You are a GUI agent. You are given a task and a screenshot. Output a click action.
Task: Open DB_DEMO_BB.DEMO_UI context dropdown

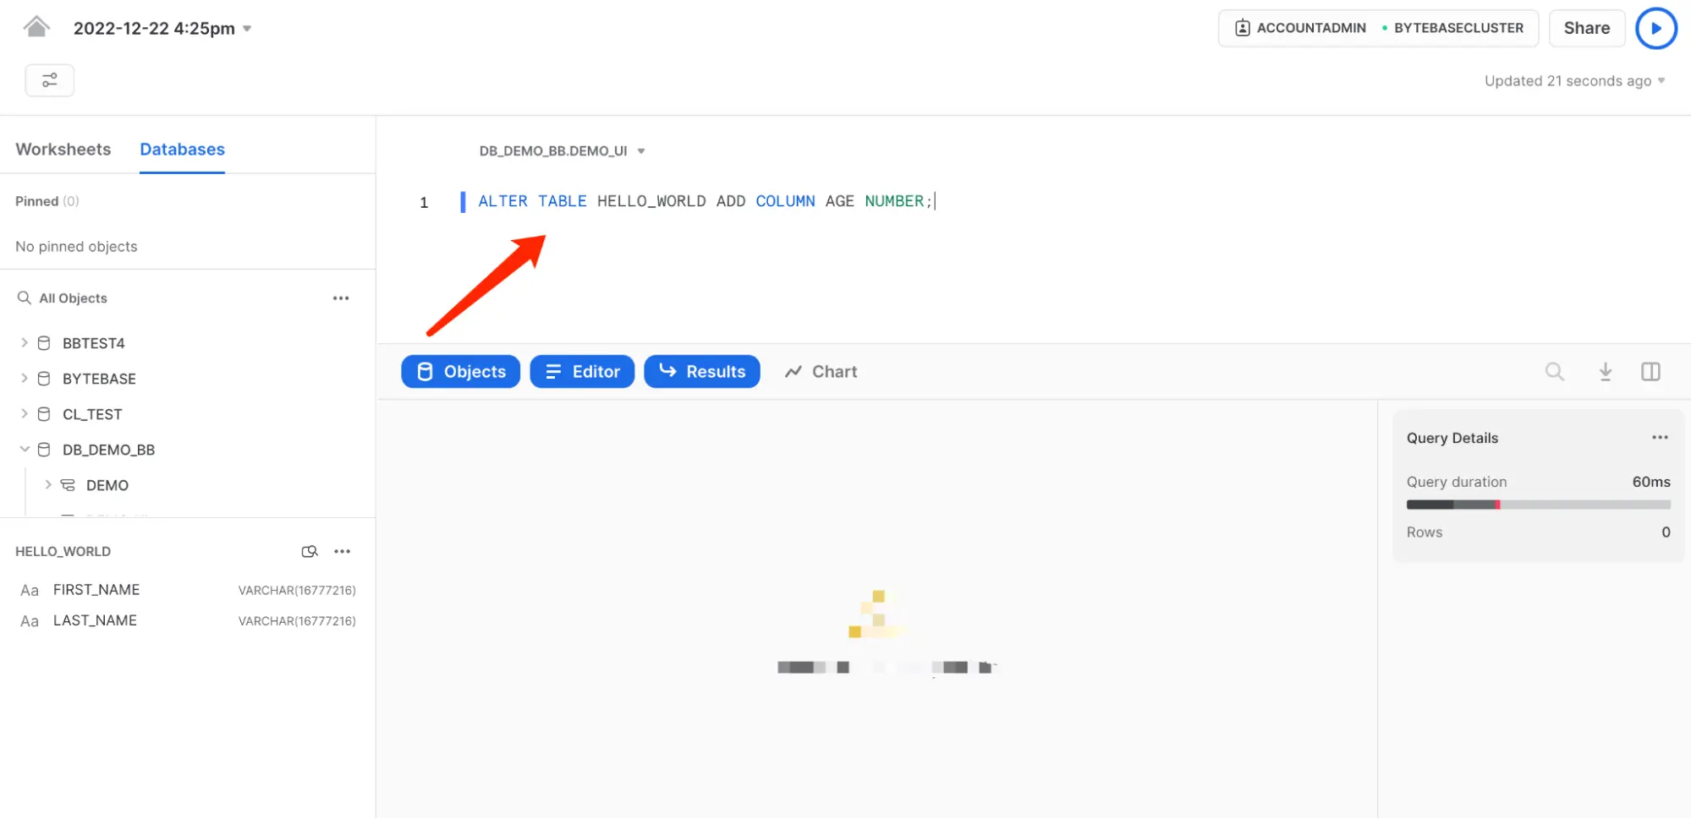pos(563,150)
